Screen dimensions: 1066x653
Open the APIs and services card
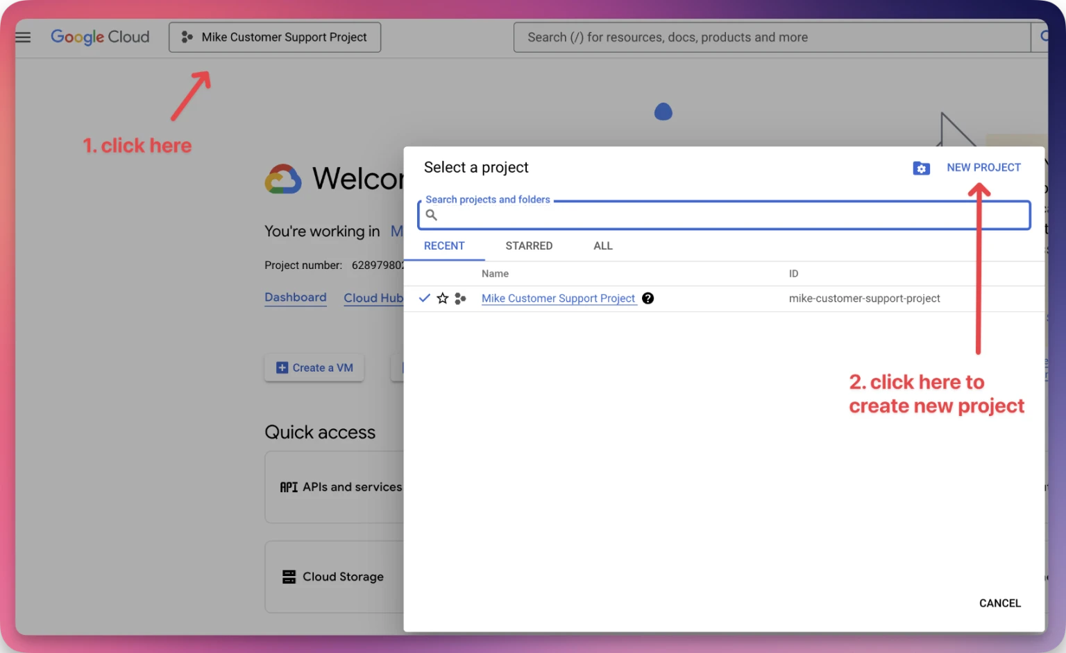click(335, 487)
